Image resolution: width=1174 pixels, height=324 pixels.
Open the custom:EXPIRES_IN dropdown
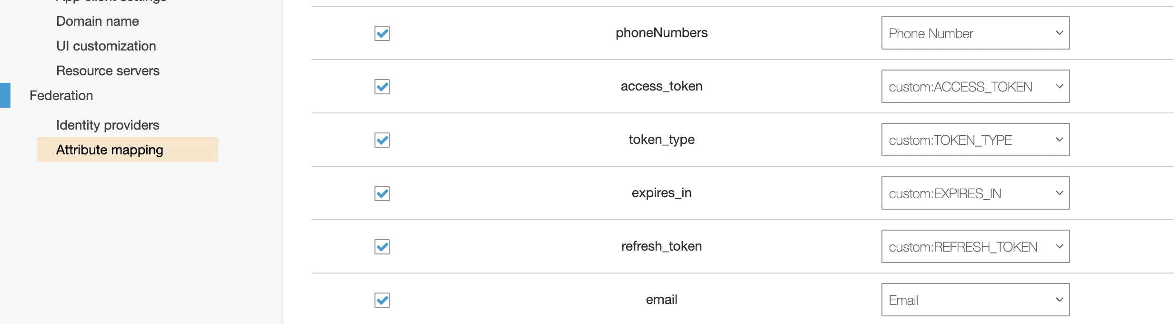[x=975, y=193]
